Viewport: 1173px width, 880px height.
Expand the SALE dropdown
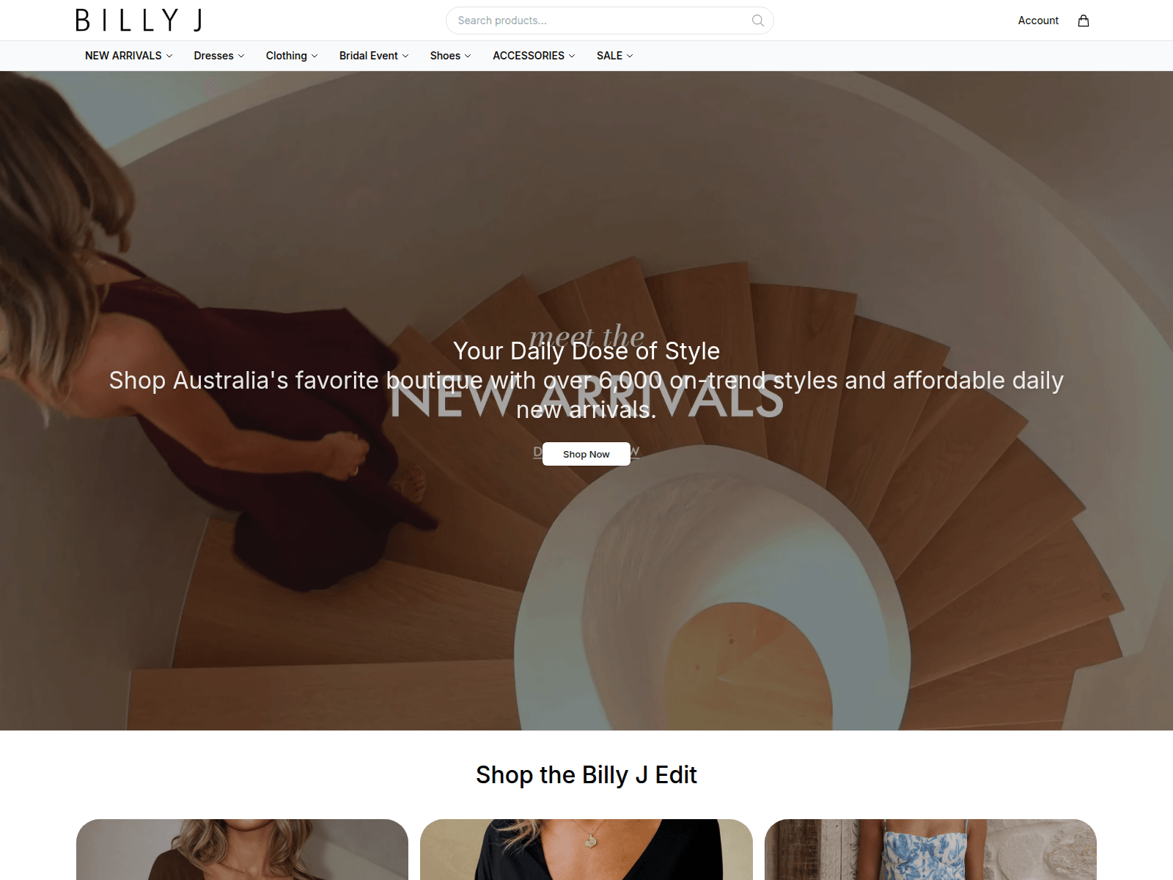click(x=614, y=56)
